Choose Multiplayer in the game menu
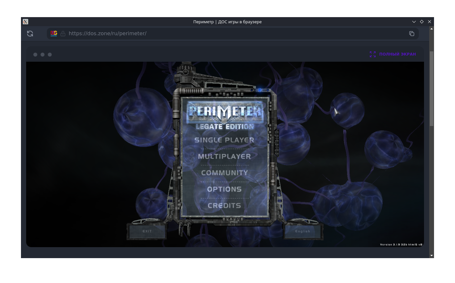 point(224,157)
